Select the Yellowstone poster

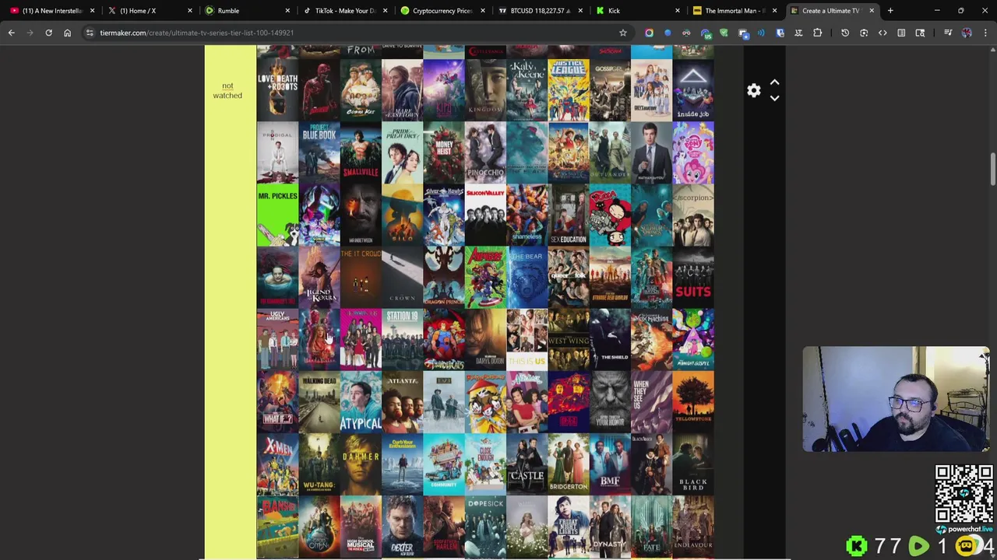pos(693,401)
